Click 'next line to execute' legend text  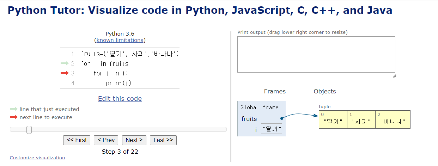(x=46, y=117)
